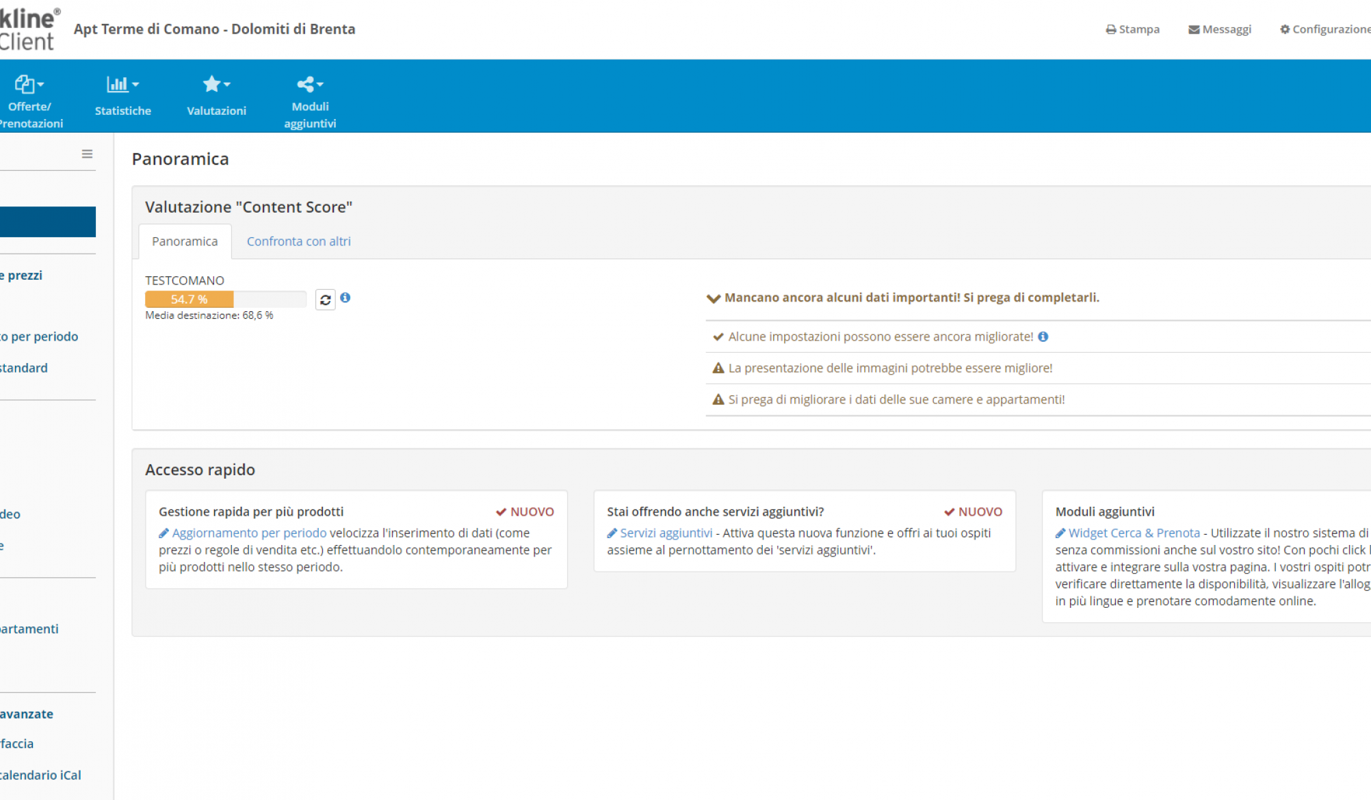Viewport: 1371px width, 800px height.
Task: Click the warning about camere e appartamenti
Action: (896, 399)
